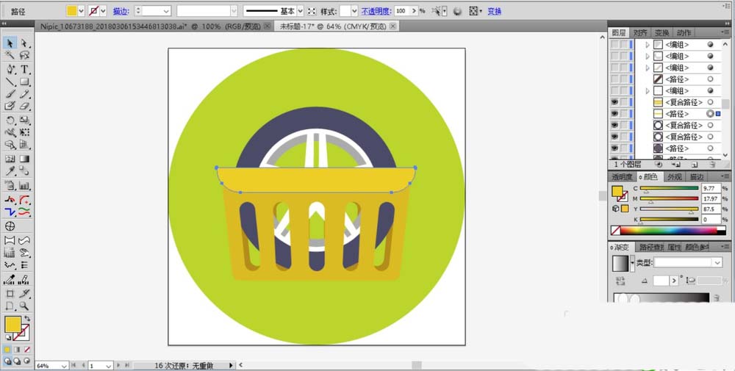The height and width of the screenshot is (371, 735).
Task: Click the Y yellow slider in Color panel
Action: pos(669,209)
